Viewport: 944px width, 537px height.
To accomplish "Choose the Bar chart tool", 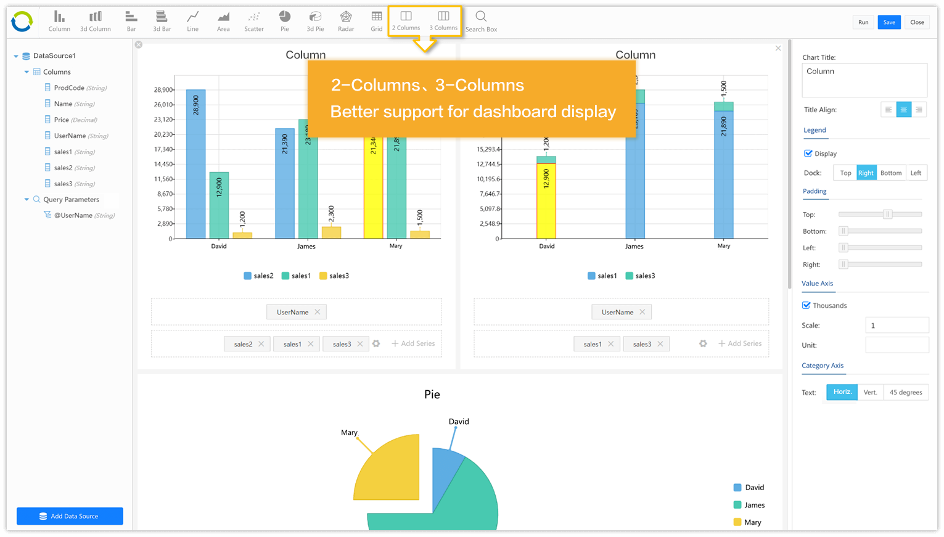I will click(131, 21).
